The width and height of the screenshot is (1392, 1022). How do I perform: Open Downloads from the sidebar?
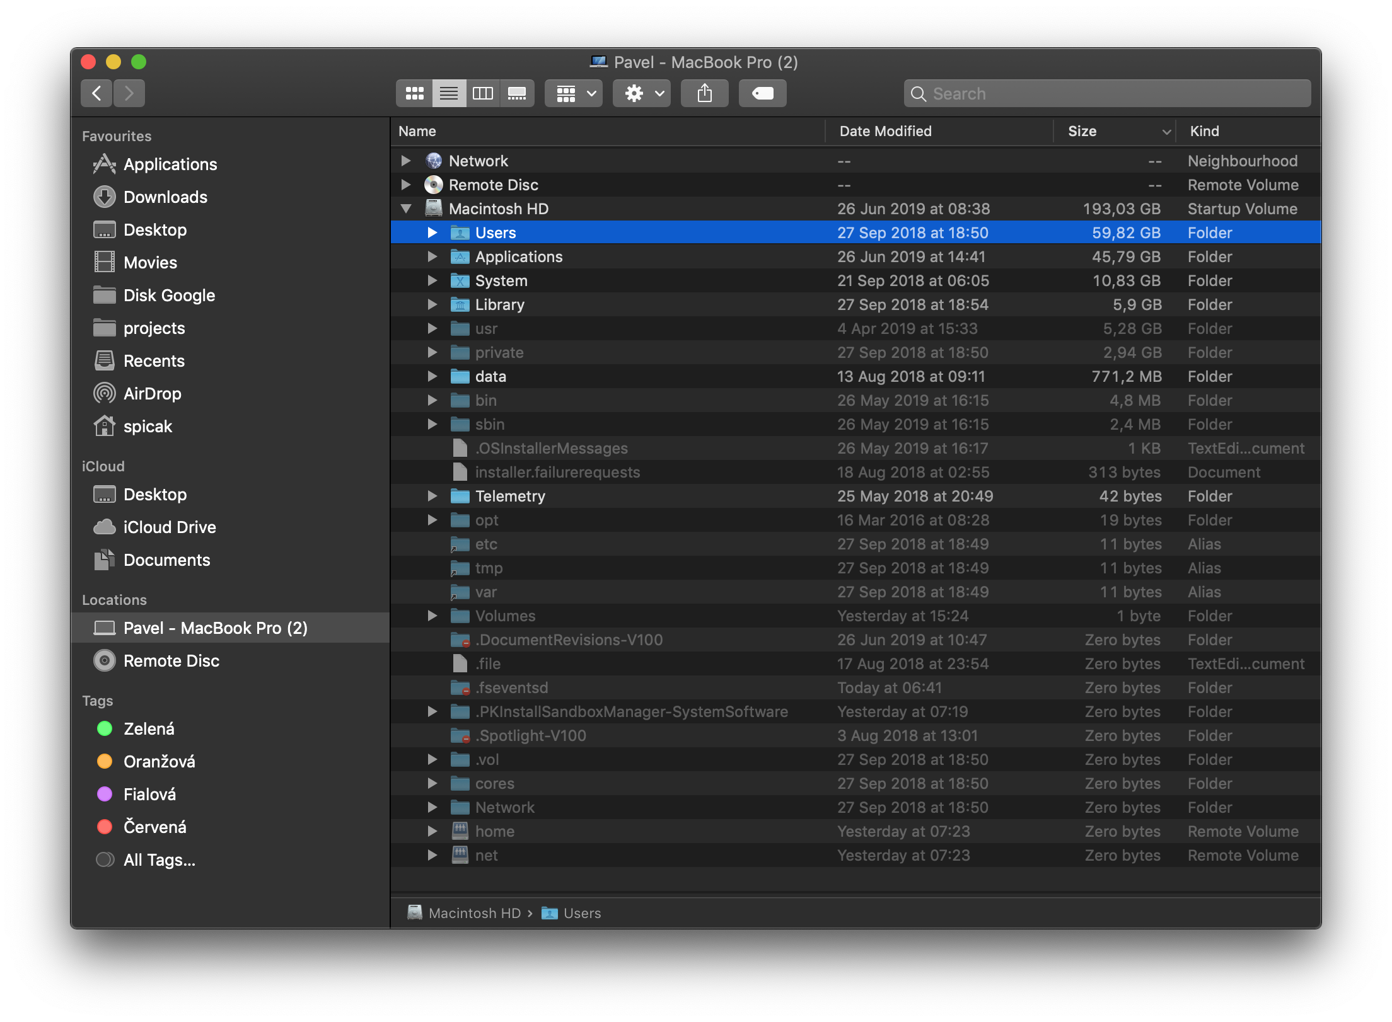coord(165,197)
